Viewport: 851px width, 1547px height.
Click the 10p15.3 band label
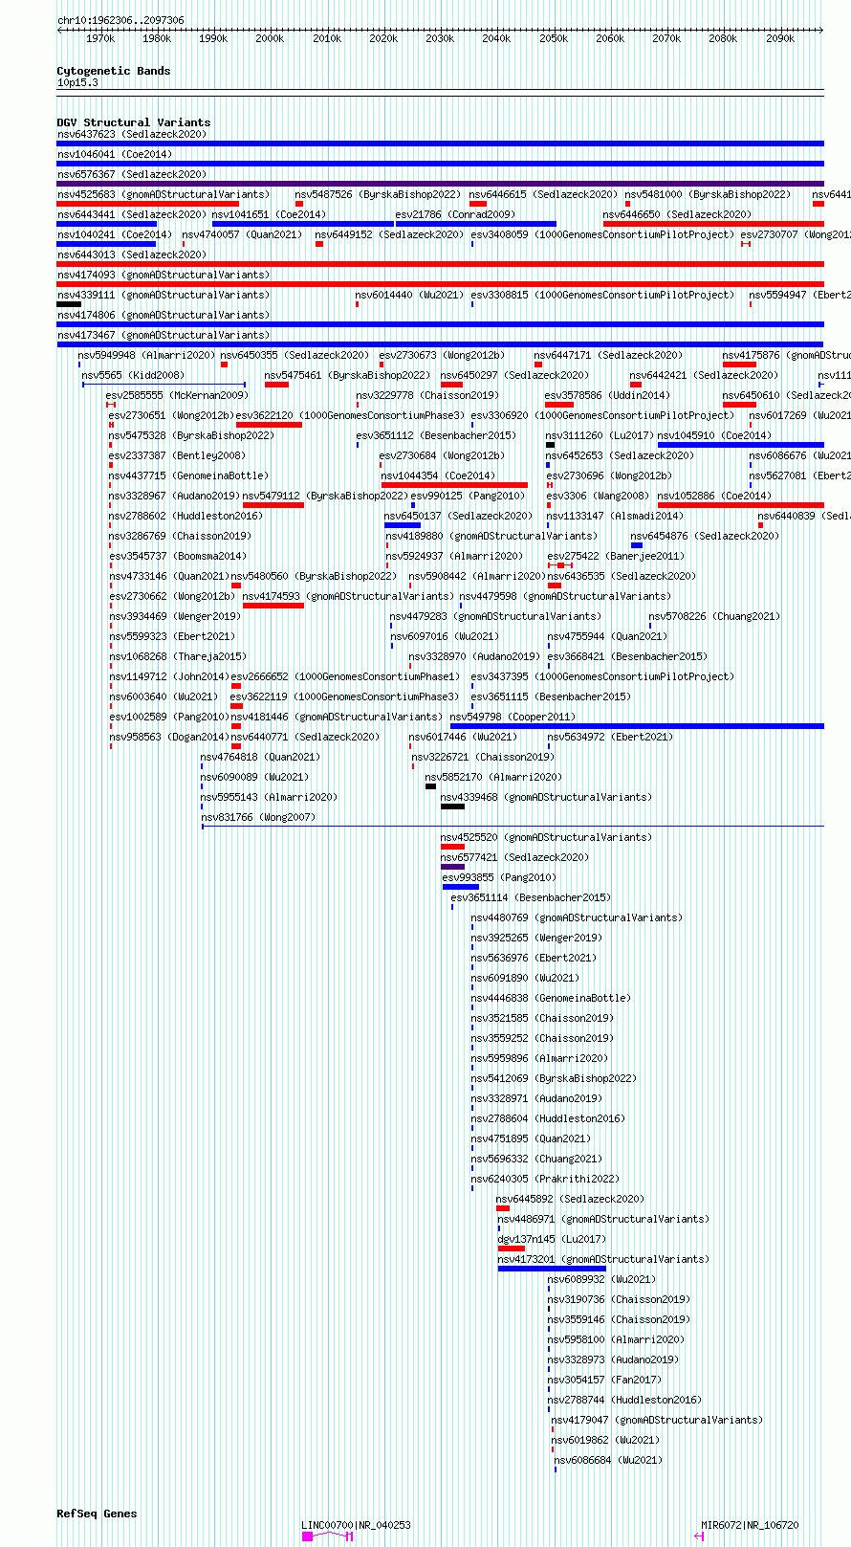[77, 83]
